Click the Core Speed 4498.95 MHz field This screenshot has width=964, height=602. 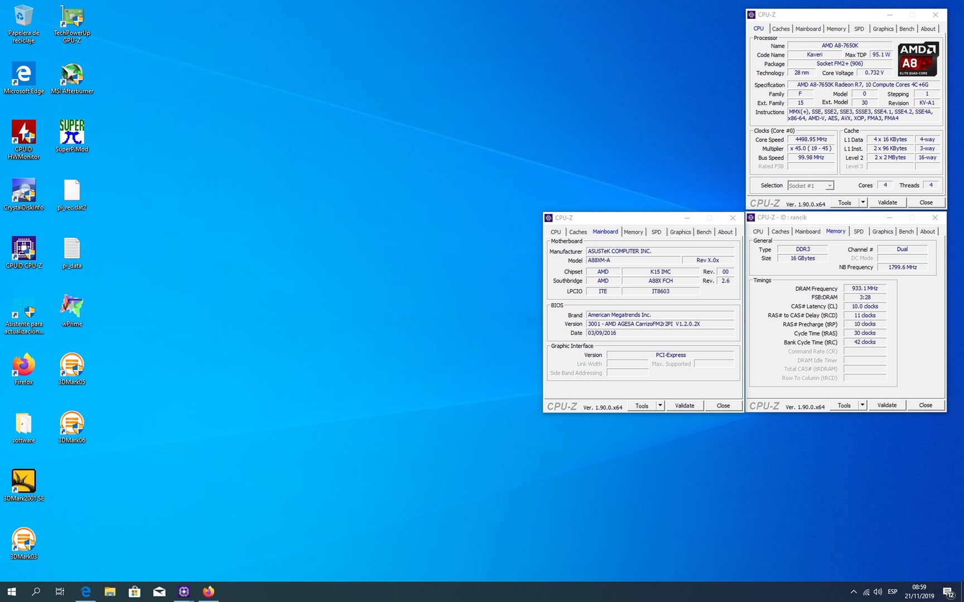click(x=811, y=139)
